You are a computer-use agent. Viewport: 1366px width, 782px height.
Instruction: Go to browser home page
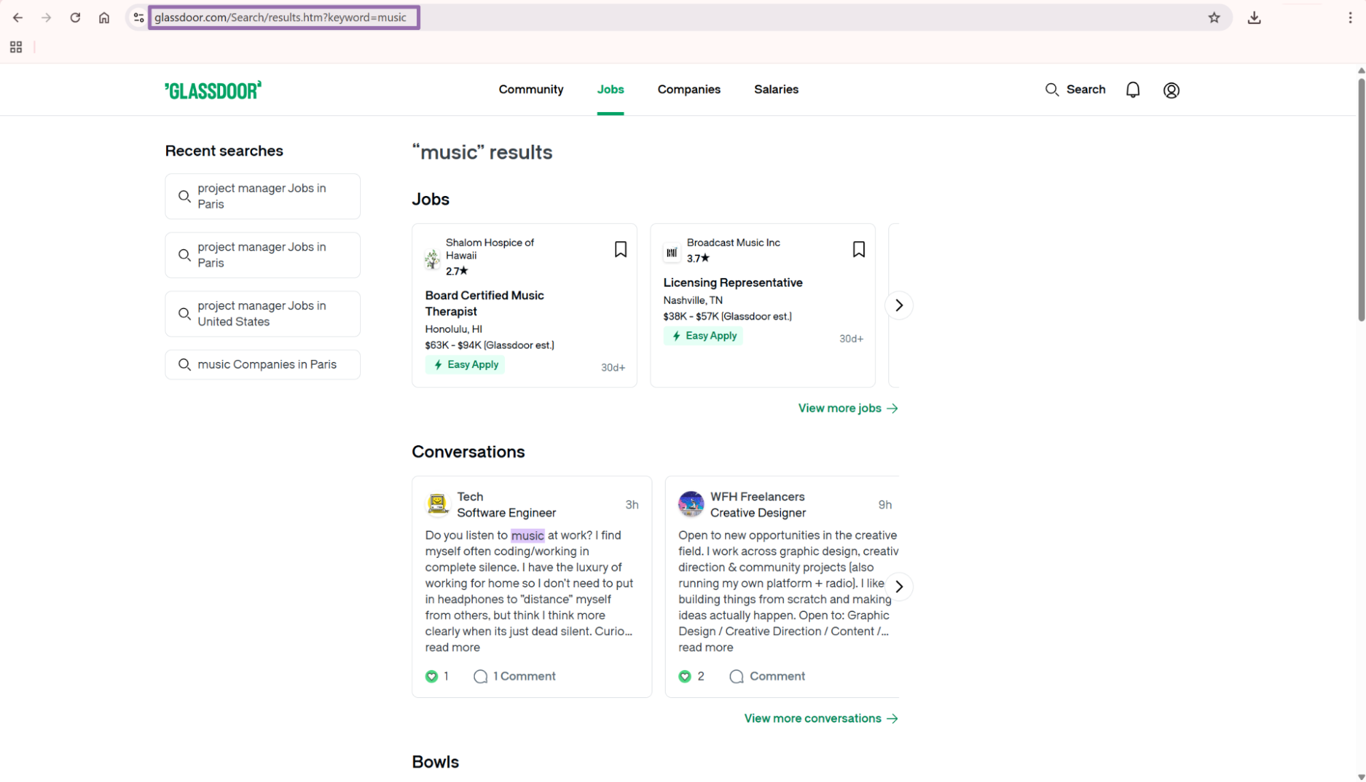104,18
